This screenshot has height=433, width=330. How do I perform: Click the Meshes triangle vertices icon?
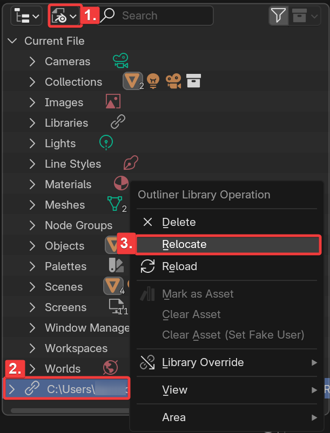pos(114,204)
